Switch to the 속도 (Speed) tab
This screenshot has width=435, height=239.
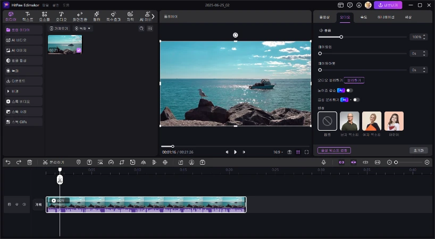[364, 17]
